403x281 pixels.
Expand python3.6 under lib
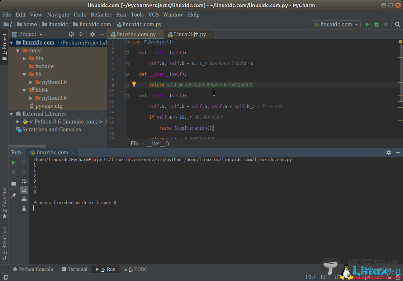pos(31,82)
